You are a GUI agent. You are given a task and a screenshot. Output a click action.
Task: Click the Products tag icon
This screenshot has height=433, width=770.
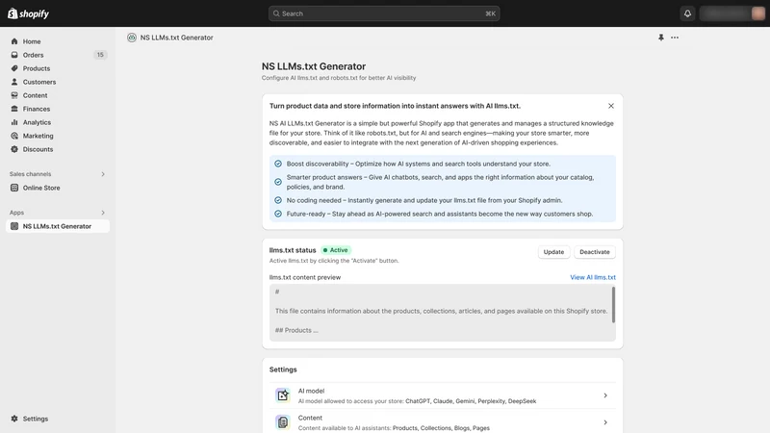[x=14, y=68]
